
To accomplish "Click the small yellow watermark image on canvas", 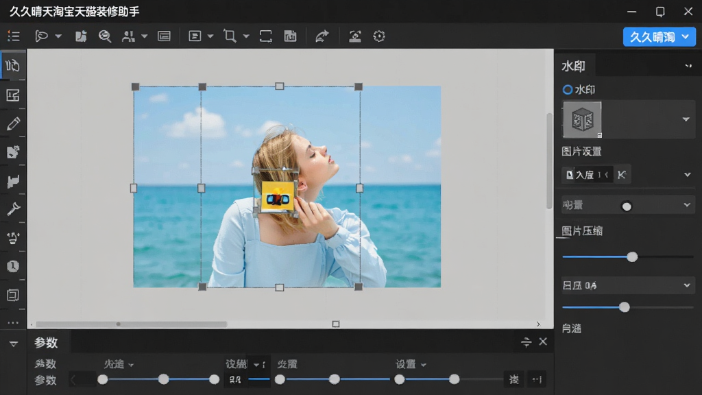I will click(278, 196).
